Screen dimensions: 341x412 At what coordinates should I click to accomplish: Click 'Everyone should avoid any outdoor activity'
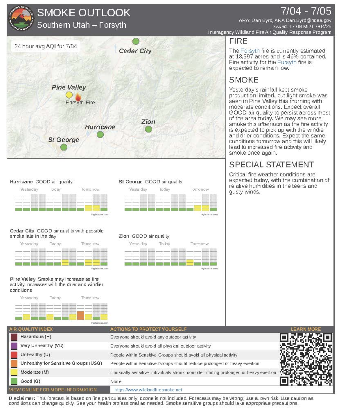coord(153,337)
